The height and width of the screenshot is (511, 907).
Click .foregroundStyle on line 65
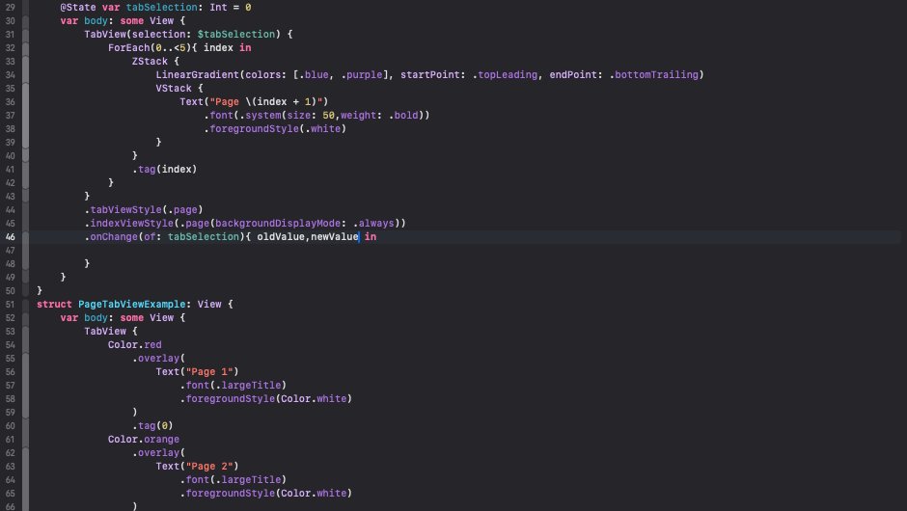(x=227, y=493)
